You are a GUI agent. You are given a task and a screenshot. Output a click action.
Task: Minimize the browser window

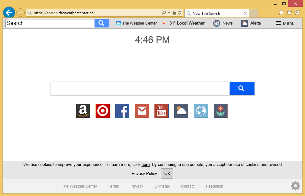(275, 4)
